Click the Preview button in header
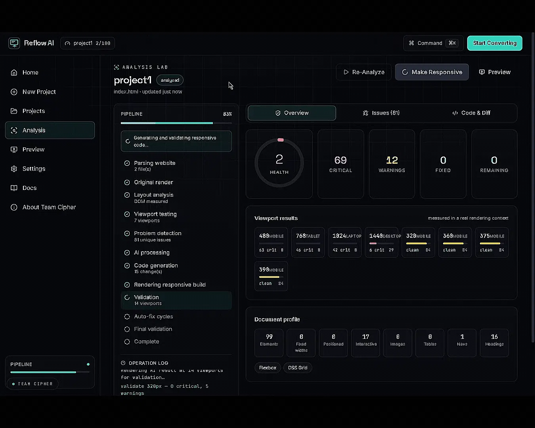 [x=495, y=72]
